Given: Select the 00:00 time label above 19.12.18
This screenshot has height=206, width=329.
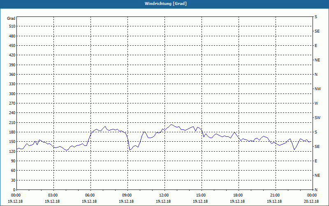Looking at the screenshot, I should click(x=16, y=195).
